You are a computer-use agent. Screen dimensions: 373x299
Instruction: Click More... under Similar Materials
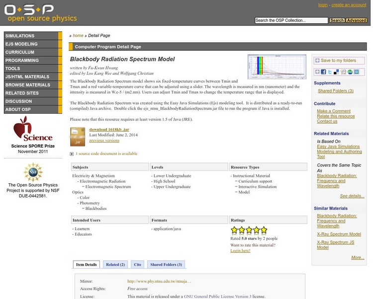pos(358,258)
